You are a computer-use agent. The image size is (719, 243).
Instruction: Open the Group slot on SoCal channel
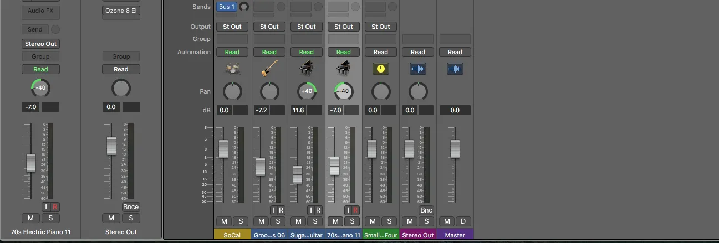click(232, 39)
